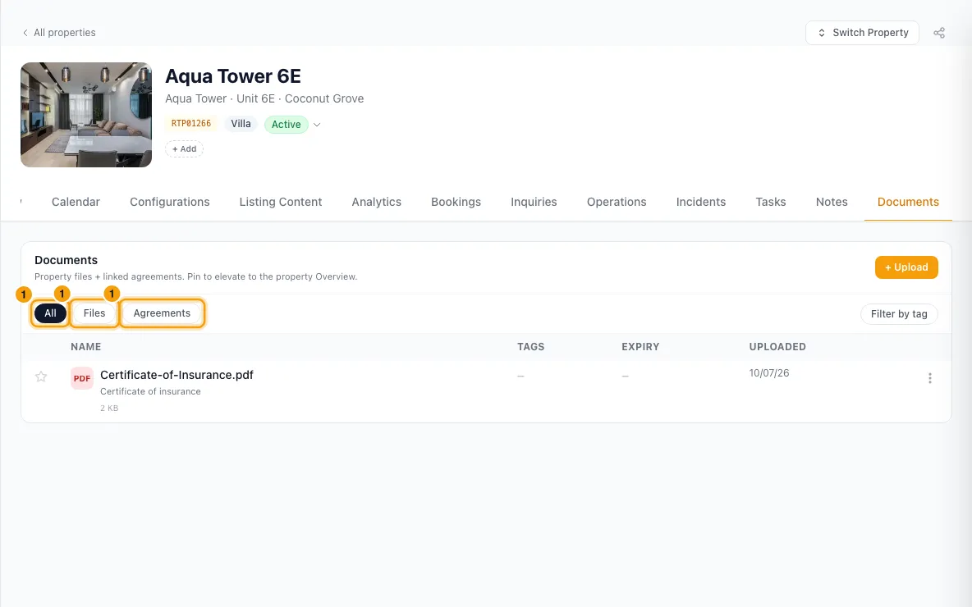Image resolution: width=972 pixels, height=607 pixels.
Task: Open the Configurations tab
Action: pos(170,202)
